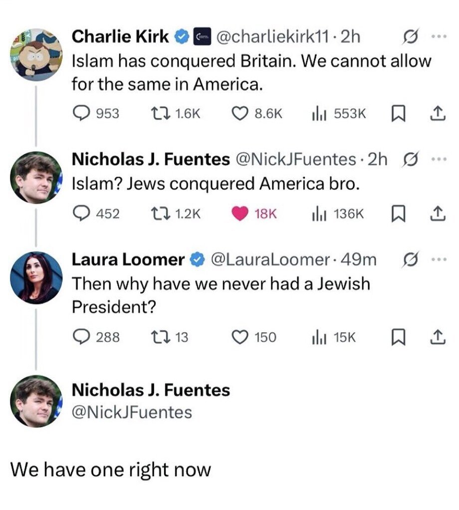Screen dimensions: 459x510
Task: Click Grok icon on Charlie Kirk's tweet
Action: pos(410,36)
